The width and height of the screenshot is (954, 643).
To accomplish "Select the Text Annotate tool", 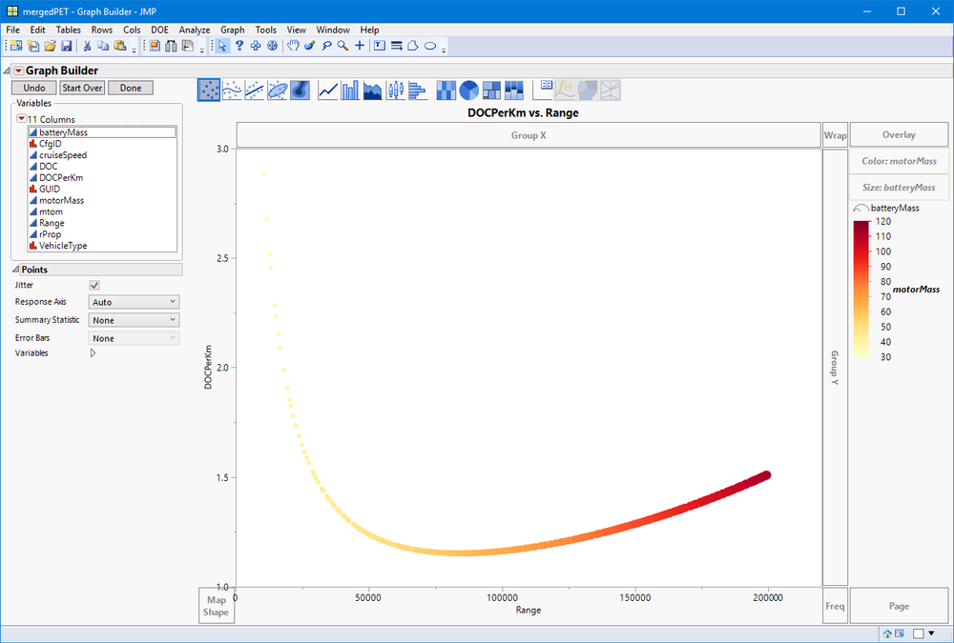I will point(380,46).
